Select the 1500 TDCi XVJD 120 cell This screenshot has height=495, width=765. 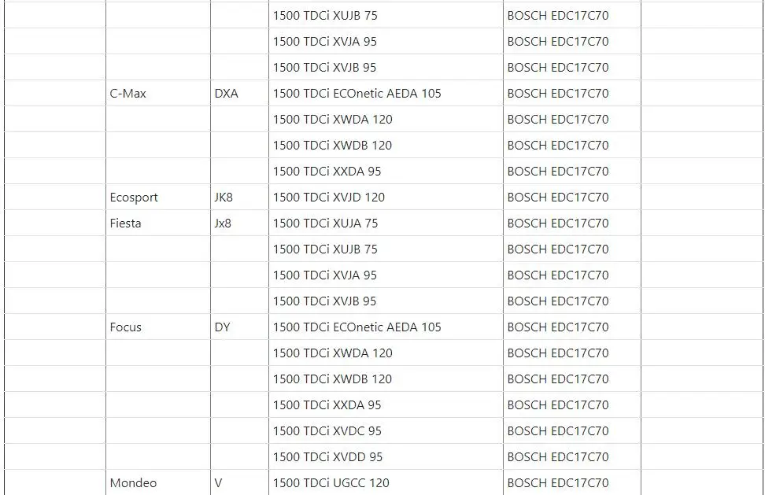(x=386, y=197)
